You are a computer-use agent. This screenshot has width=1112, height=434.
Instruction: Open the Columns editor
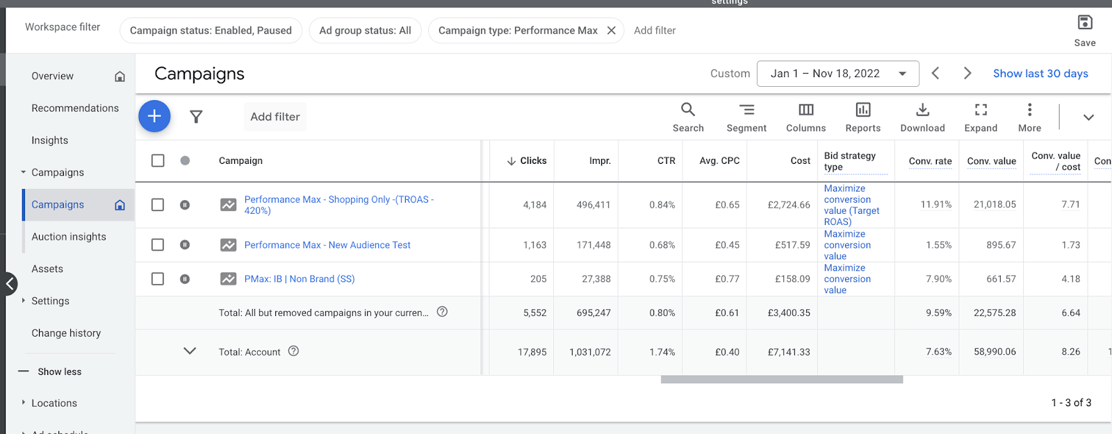[x=806, y=117]
